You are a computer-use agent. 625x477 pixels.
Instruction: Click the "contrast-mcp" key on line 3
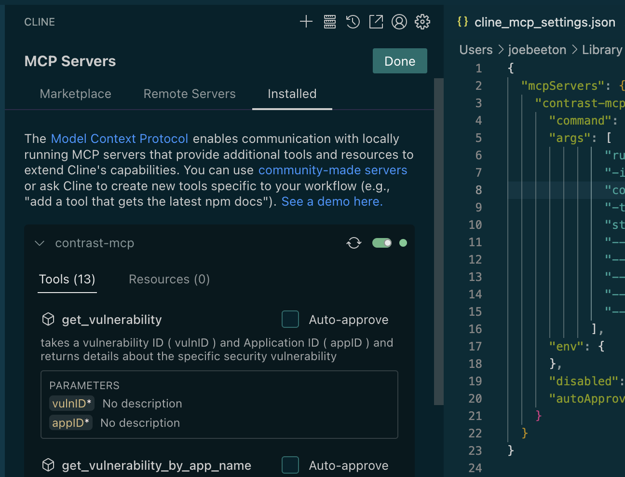580,103
